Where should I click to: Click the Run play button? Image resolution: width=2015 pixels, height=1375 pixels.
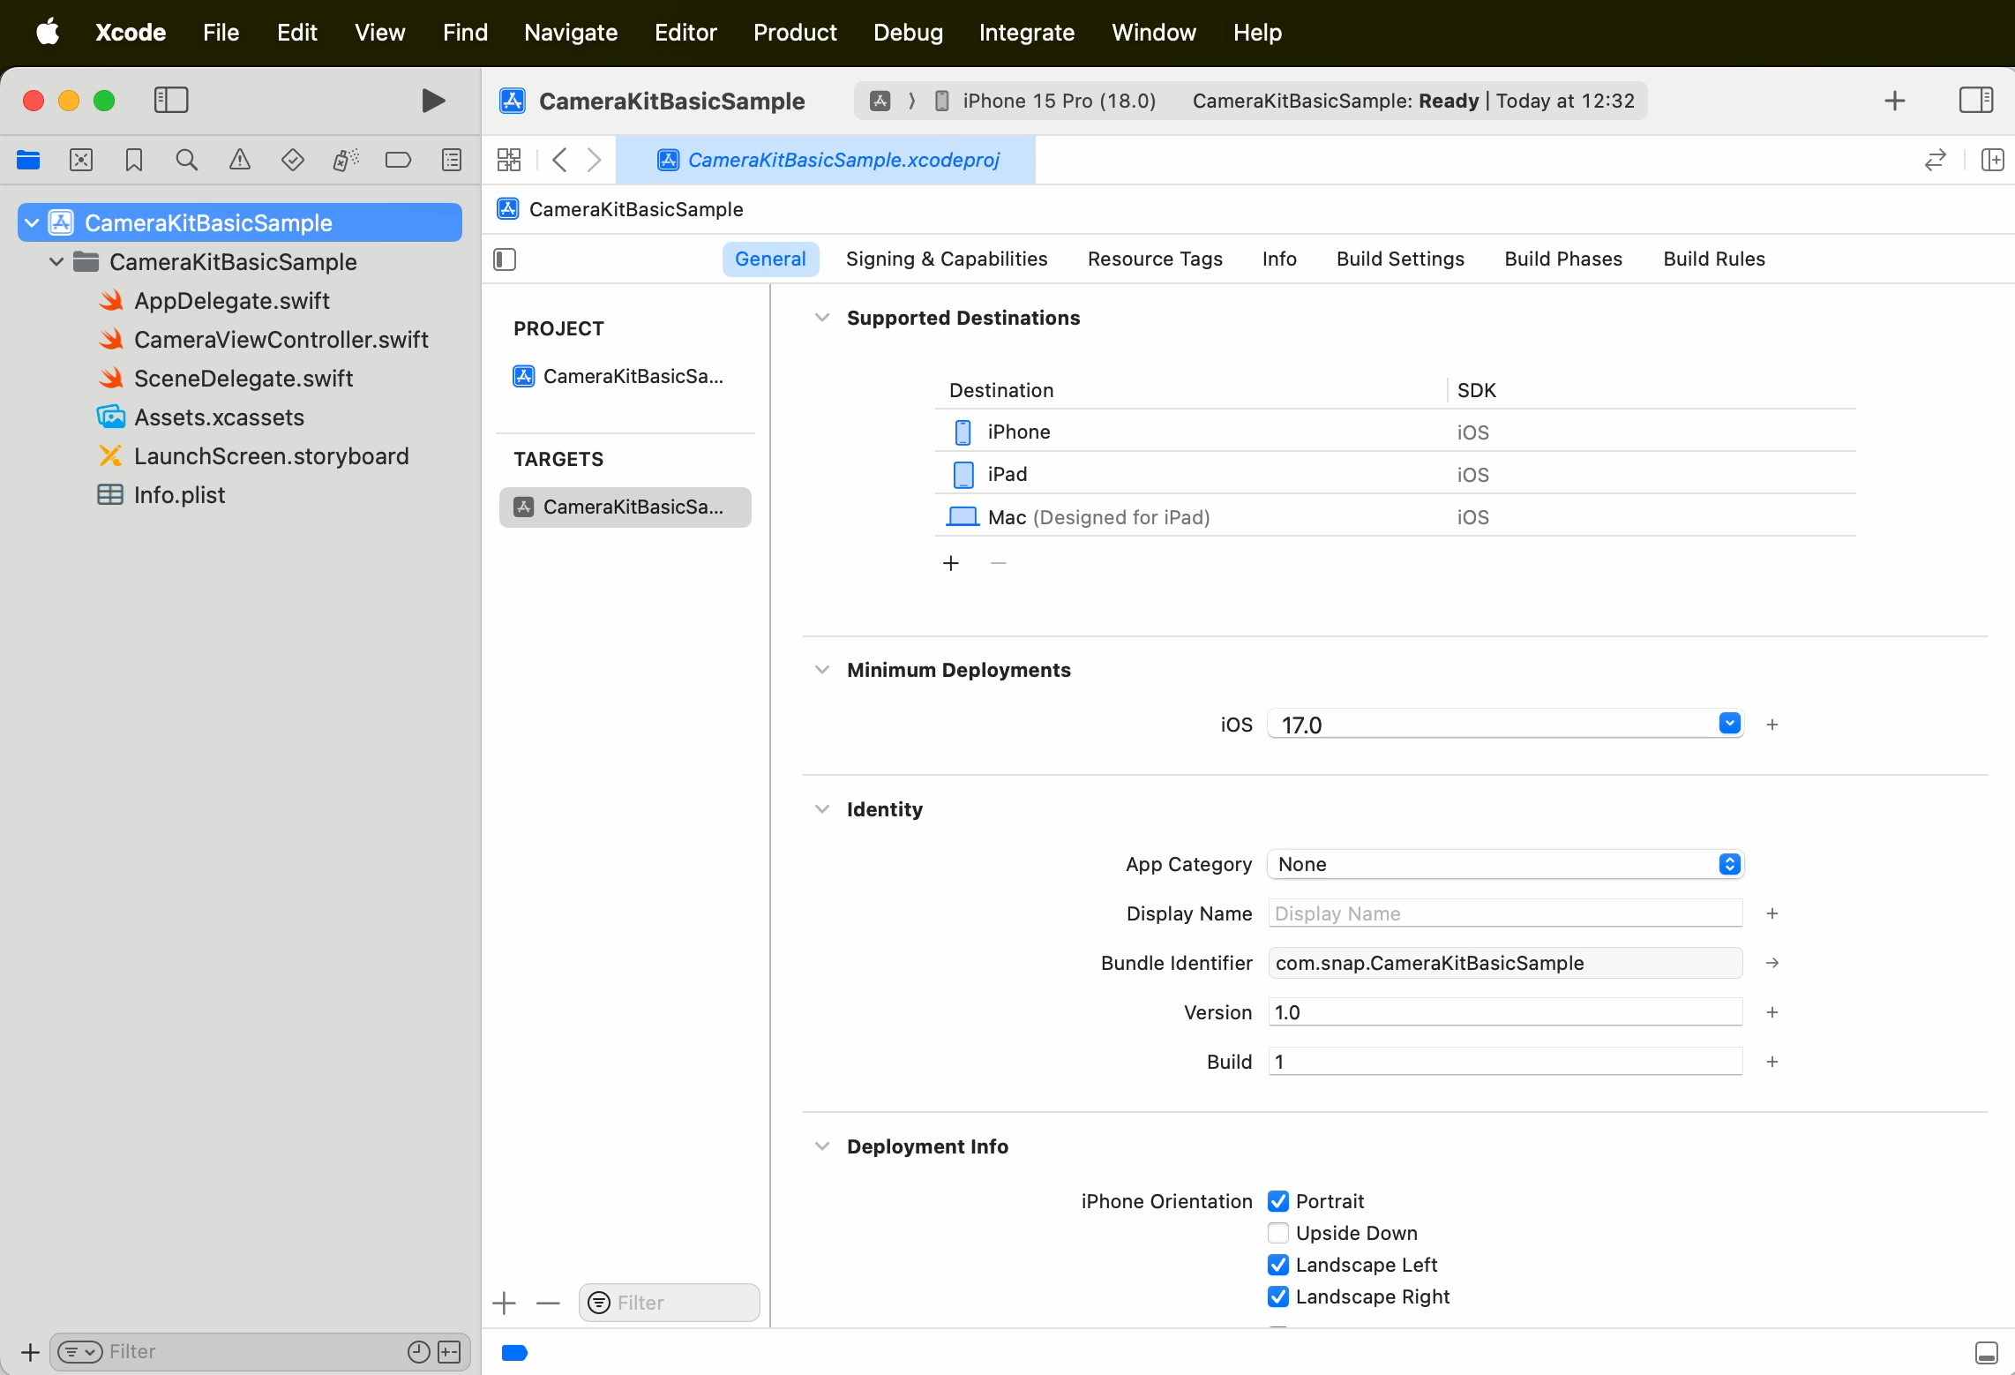(432, 101)
